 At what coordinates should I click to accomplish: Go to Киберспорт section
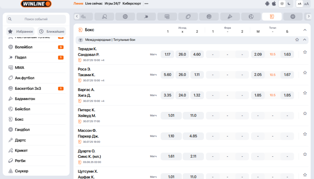[132, 4]
